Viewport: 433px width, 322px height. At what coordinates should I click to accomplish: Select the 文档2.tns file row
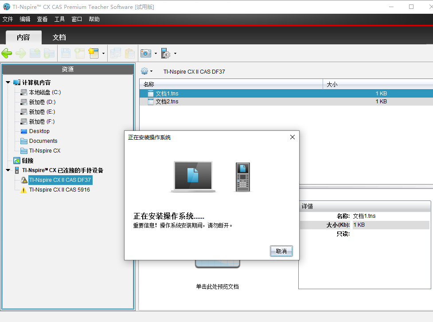point(286,102)
